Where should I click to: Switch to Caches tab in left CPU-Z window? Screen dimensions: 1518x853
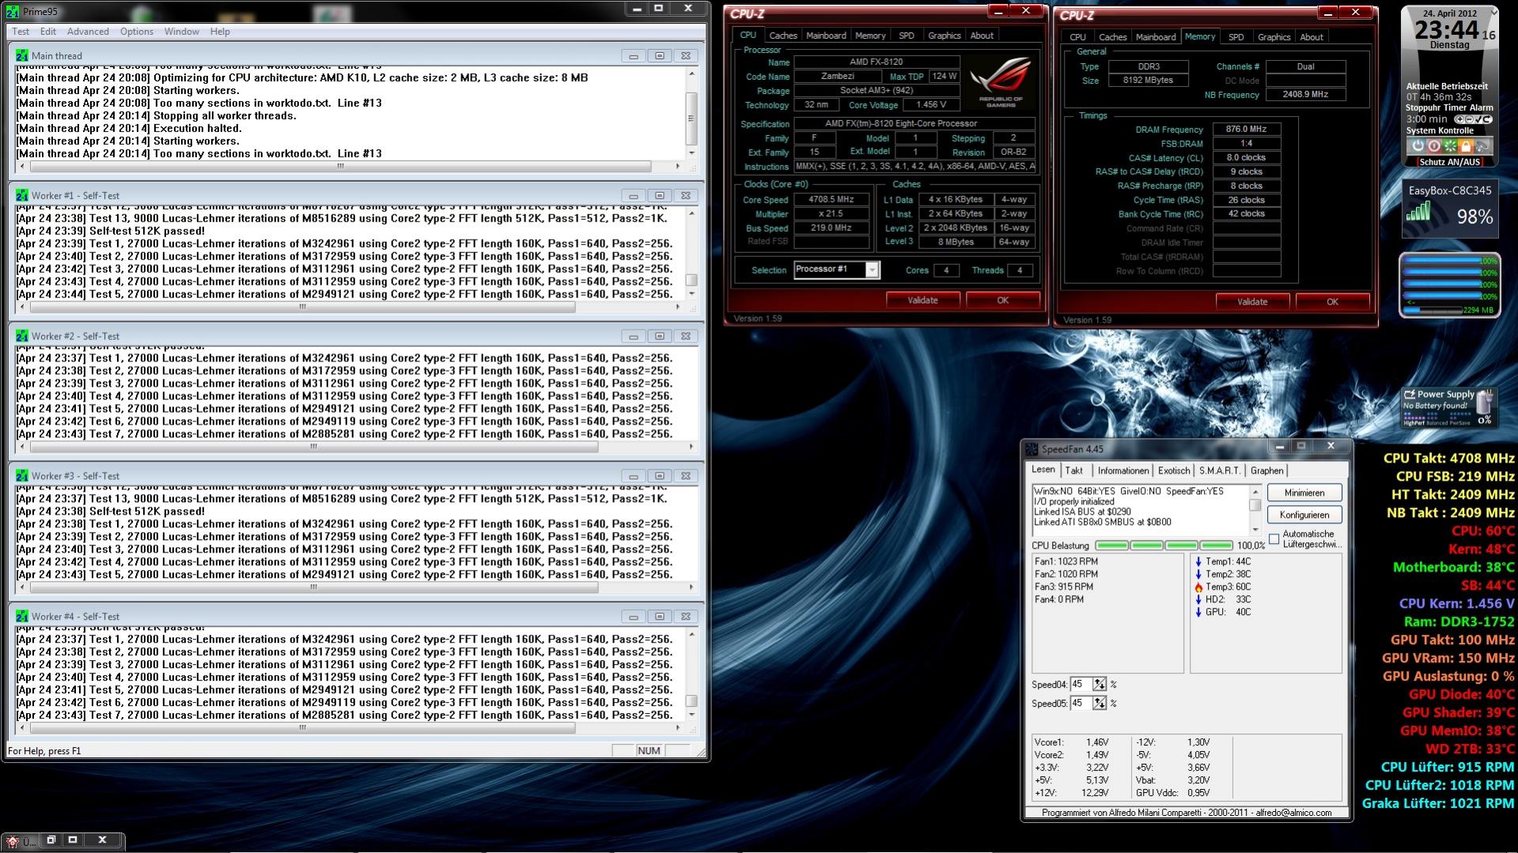click(x=783, y=36)
